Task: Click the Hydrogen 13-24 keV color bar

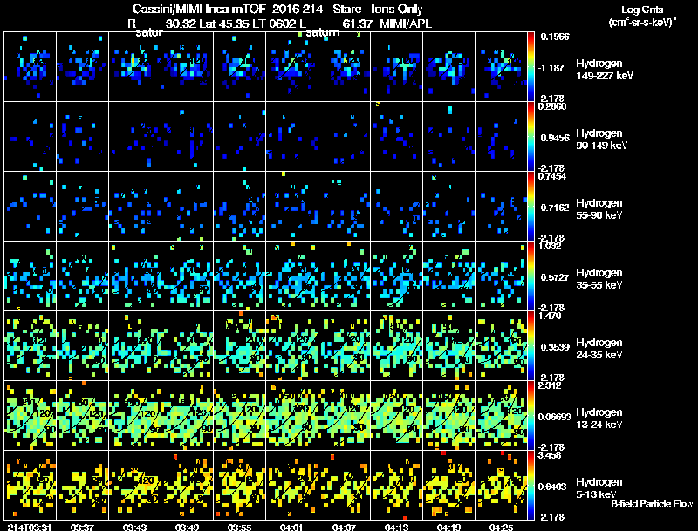Action: (530, 416)
